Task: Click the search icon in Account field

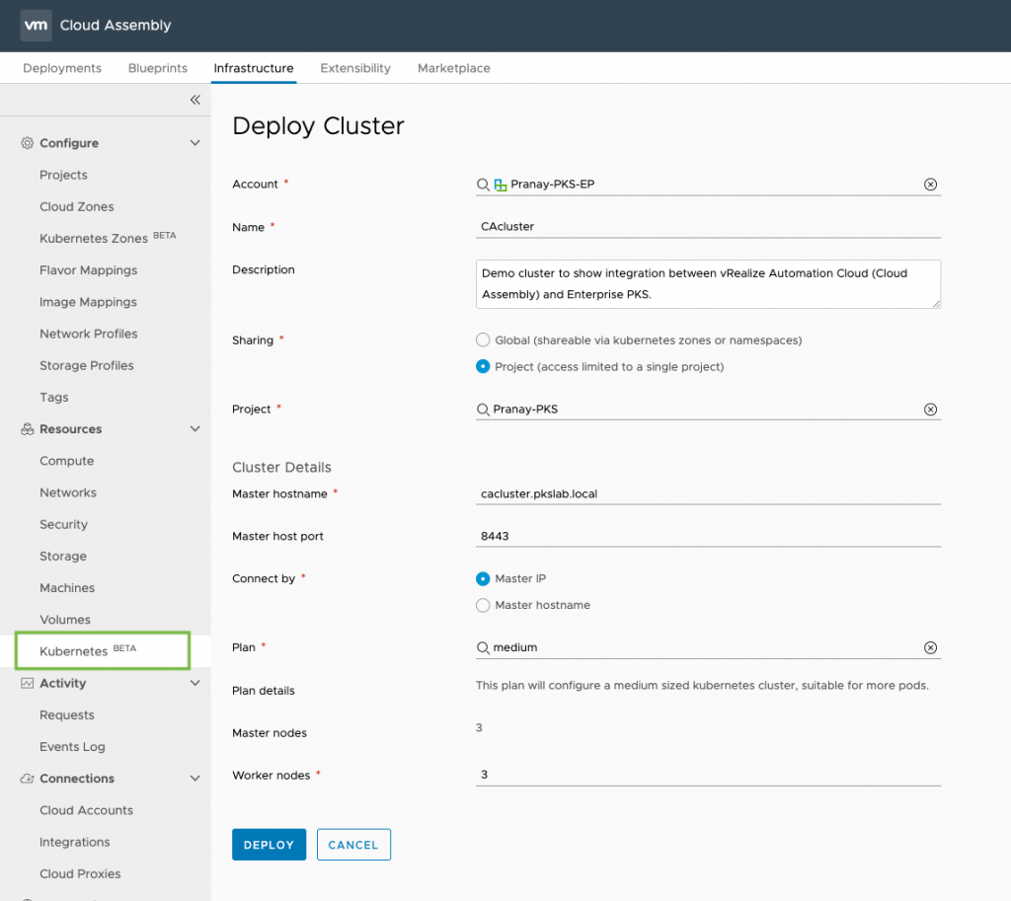Action: [483, 185]
